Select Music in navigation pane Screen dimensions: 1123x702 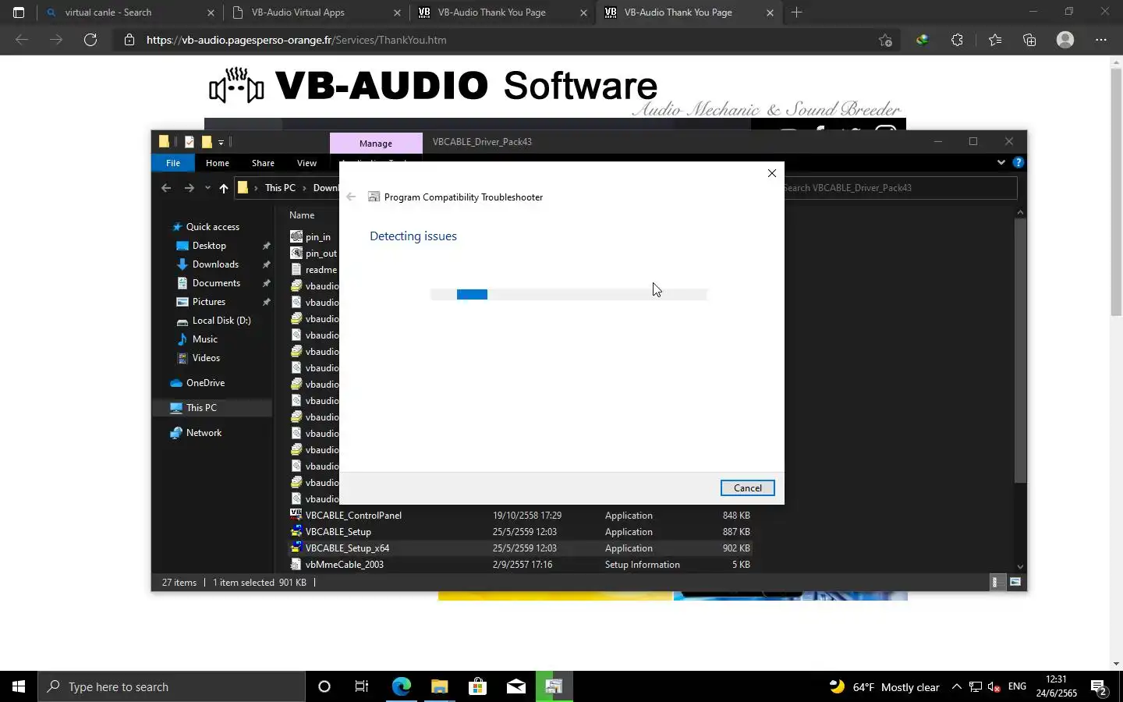pyautogui.click(x=204, y=339)
